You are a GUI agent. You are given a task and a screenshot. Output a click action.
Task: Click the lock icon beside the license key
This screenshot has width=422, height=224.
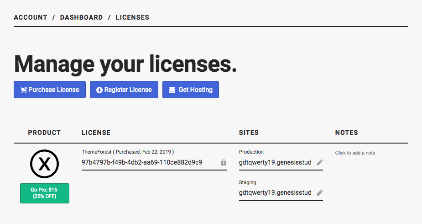[x=224, y=162]
